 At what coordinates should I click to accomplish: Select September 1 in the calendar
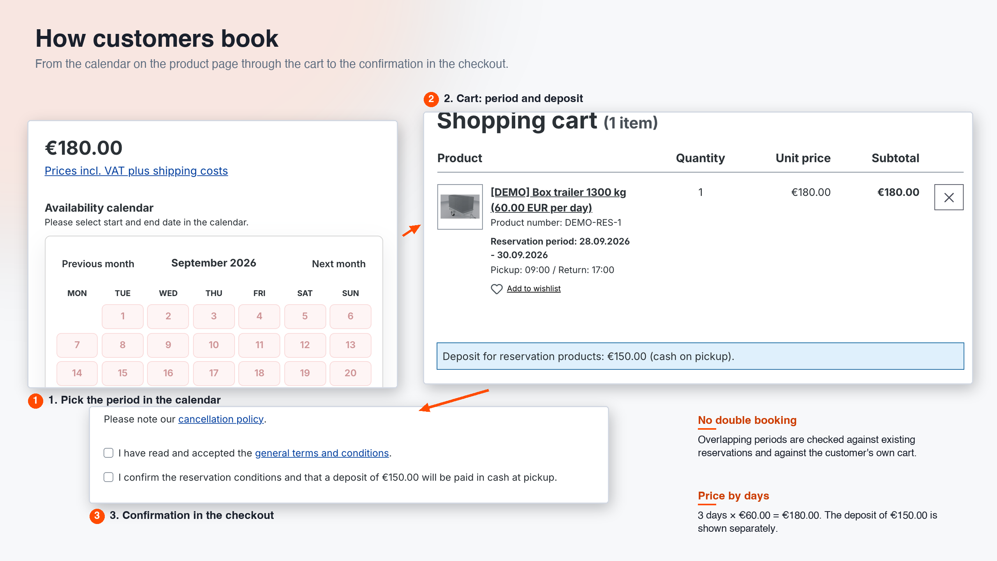(123, 316)
